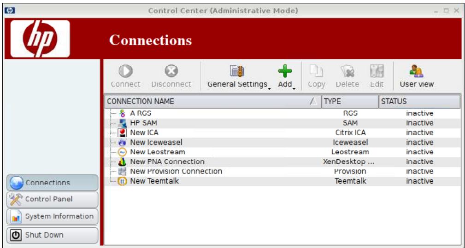
Task: Click the Citrix ICA type cell
Action: pyautogui.click(x=350, y=133)
